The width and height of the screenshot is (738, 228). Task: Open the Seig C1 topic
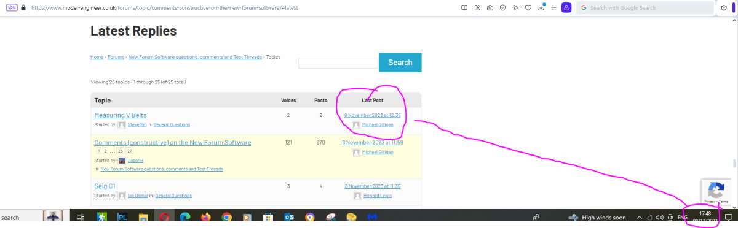(105, 186)
